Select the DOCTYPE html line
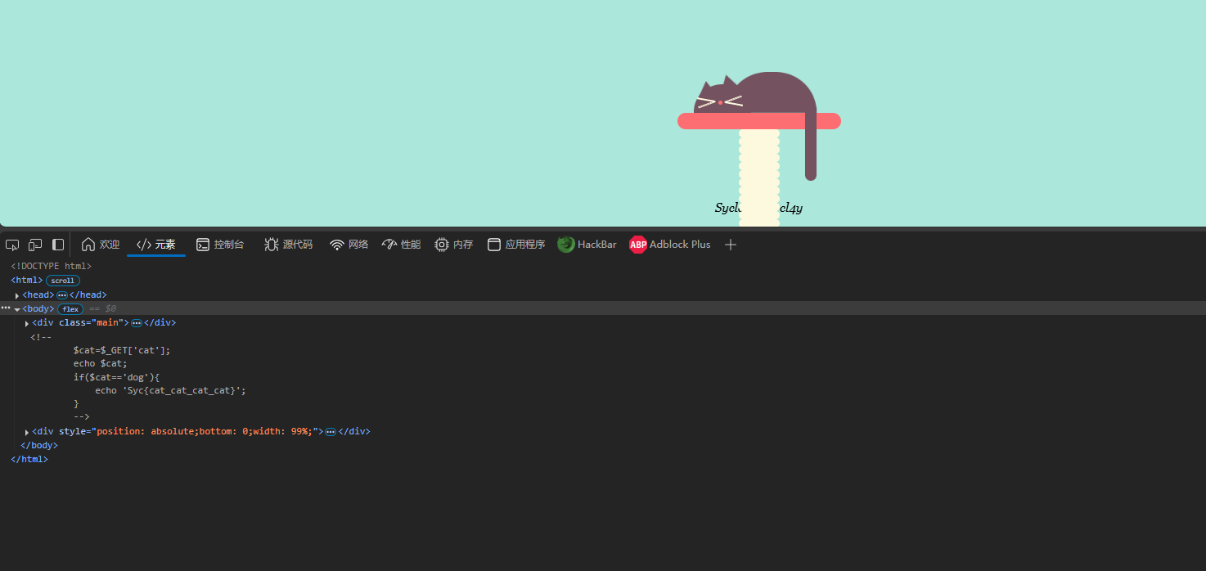 click(x=51, y=266)
